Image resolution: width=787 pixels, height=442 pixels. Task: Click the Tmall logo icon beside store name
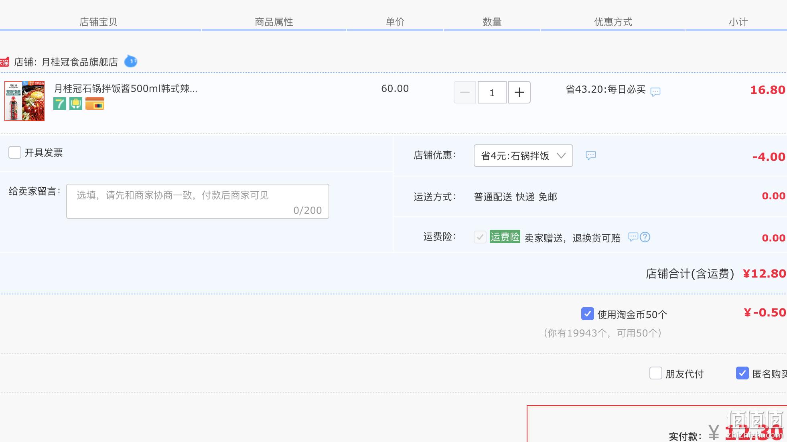4,62
